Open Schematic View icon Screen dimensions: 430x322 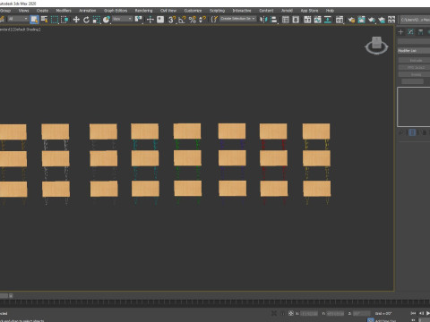click(328, 20)
